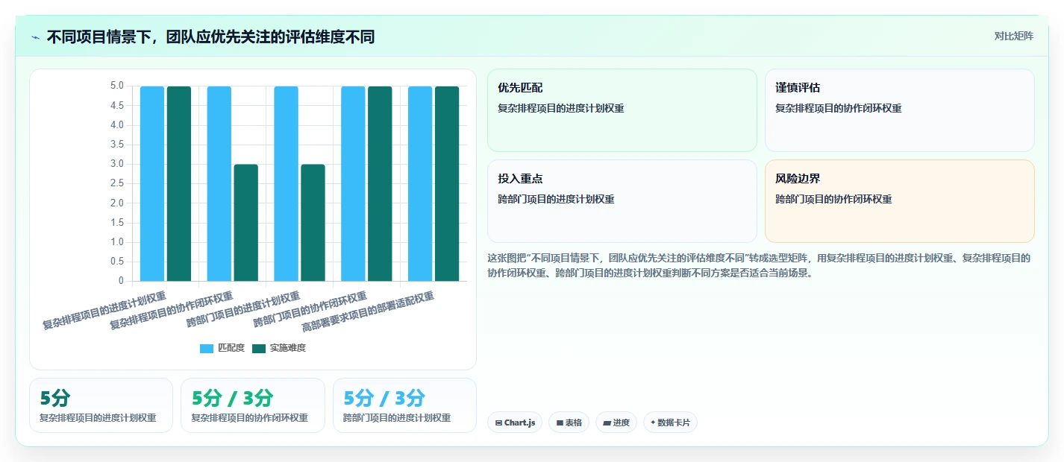This screenshot has height=462, width=1064.
Task: Click the y-axis value 2.0
Action: [x=116, y=203]
